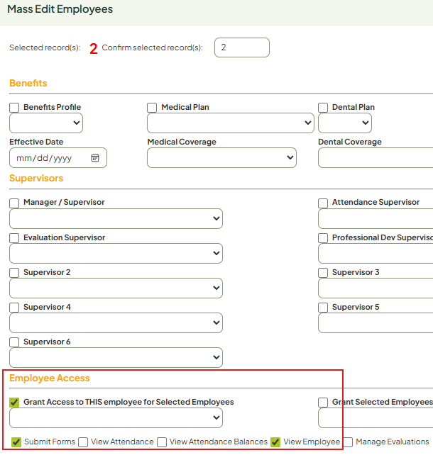The width and height of the screenshot is (433, 455).
Task: Enable the Attendance Supervisor checkbox
Action: (323, 203)
